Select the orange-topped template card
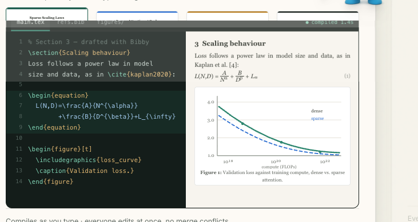This screenshot has width=418, height=222. tap(228, 16)
